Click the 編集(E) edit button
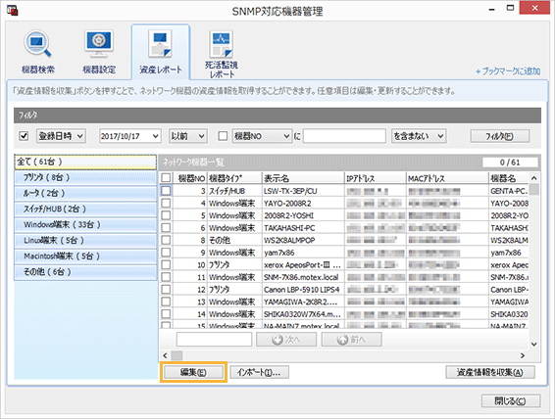The height and width of the screenshot is (419, 555). pyautogui.click(x=193, y=372)
